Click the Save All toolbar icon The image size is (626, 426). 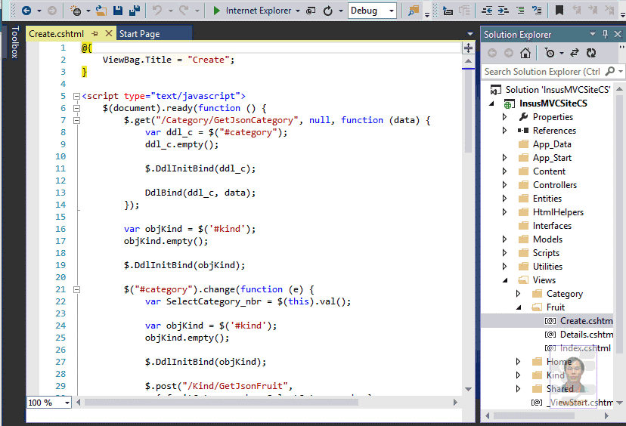pyautogui.click(x=135, y=11)
